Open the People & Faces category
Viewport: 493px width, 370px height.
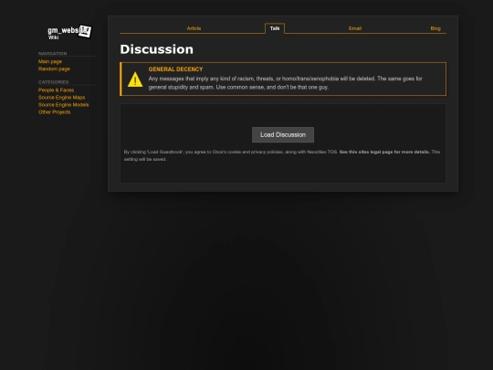(x=56, y=90)
